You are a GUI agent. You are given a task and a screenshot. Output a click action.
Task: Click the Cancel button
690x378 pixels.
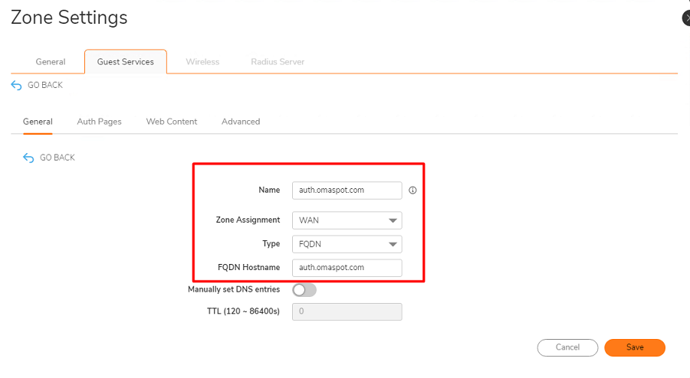[x=567, y=347]
